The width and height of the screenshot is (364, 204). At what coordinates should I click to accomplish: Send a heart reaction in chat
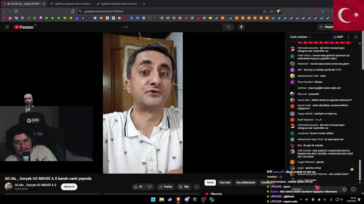pyautogui.click(x=353, y=189)
